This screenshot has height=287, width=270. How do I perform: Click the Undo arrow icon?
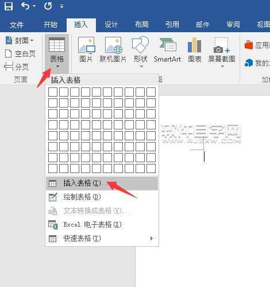coord(25,6)
